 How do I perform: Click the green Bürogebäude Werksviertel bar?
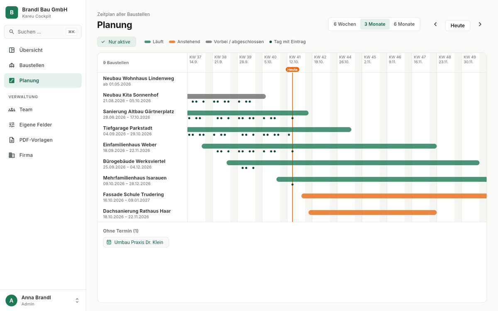click(353, 163)
